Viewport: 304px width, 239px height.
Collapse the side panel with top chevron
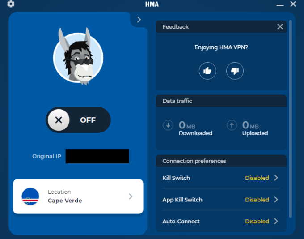click(x=139, y=19)
